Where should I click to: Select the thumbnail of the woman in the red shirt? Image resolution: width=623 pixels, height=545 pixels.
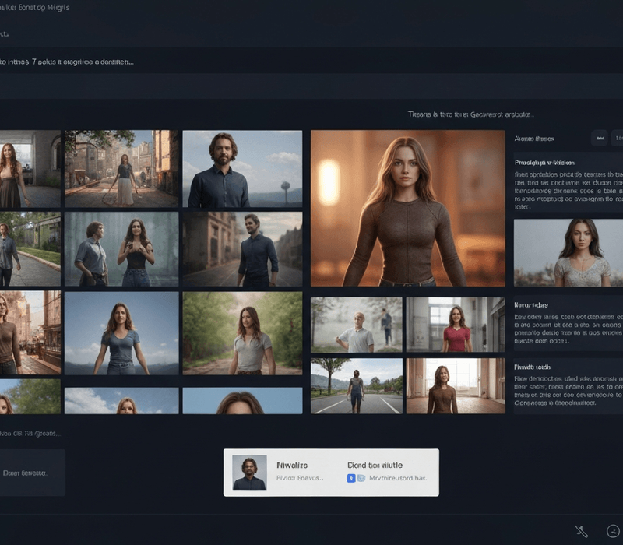[x=456, y=325]
